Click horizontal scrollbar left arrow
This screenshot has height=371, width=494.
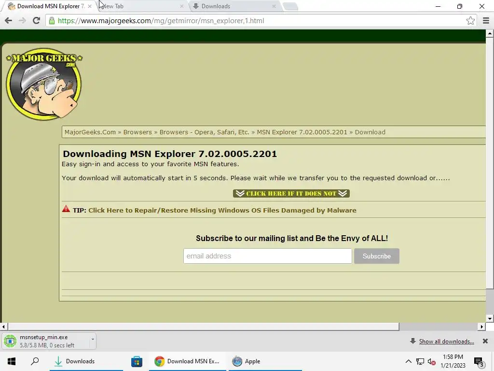pyautogui.click(x=3, y=327)
